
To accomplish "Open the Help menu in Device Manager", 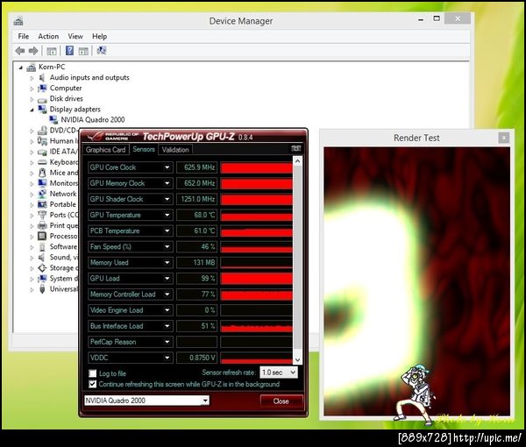I will pyautogui.click(x=100, y=36).
